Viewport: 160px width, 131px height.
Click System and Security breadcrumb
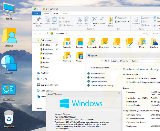pos(119,61)
